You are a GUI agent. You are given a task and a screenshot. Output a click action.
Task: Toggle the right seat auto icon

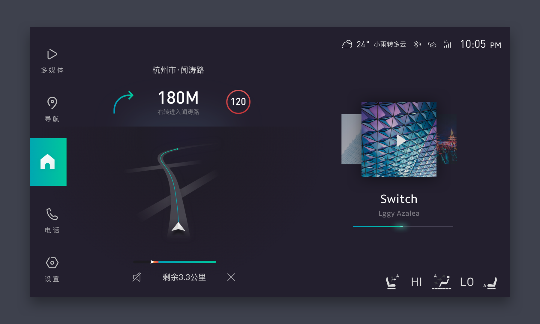(490, 283)
